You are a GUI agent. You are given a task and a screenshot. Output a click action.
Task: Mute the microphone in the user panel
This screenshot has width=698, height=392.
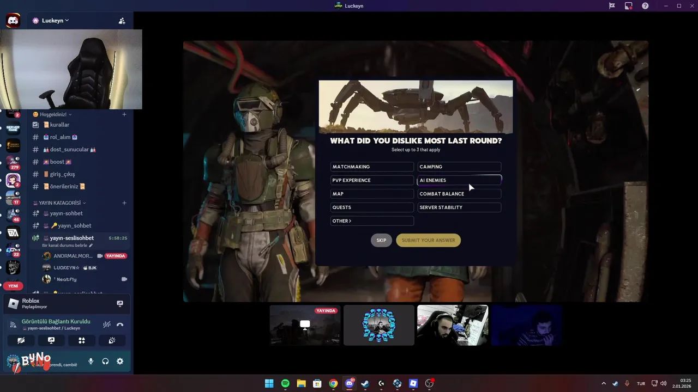[x=91, y=361]
